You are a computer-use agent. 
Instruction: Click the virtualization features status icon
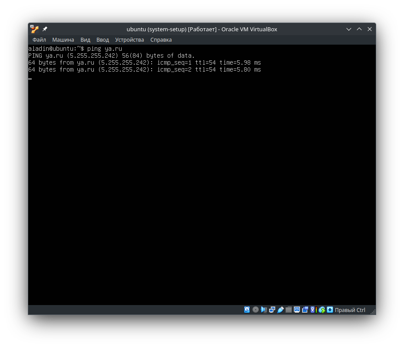coord(312,309)
